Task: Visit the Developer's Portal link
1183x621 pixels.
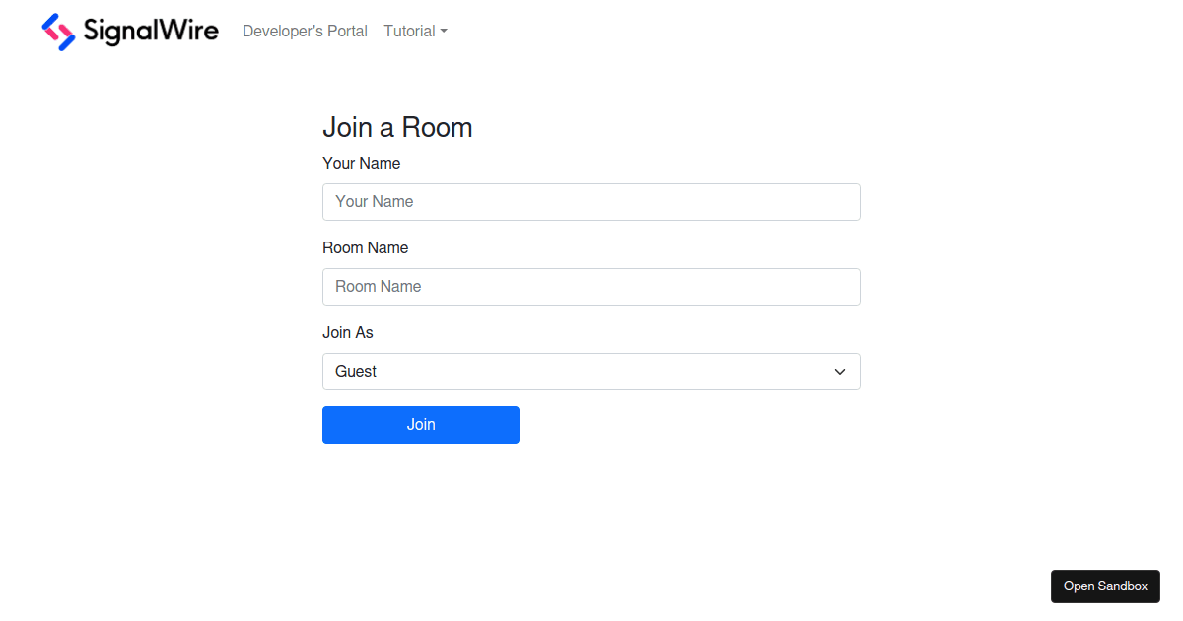Action: click(305, 31)
